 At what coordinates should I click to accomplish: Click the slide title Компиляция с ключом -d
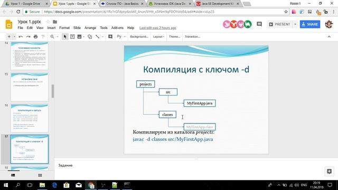pyautogui.click(x=196, y=69)
